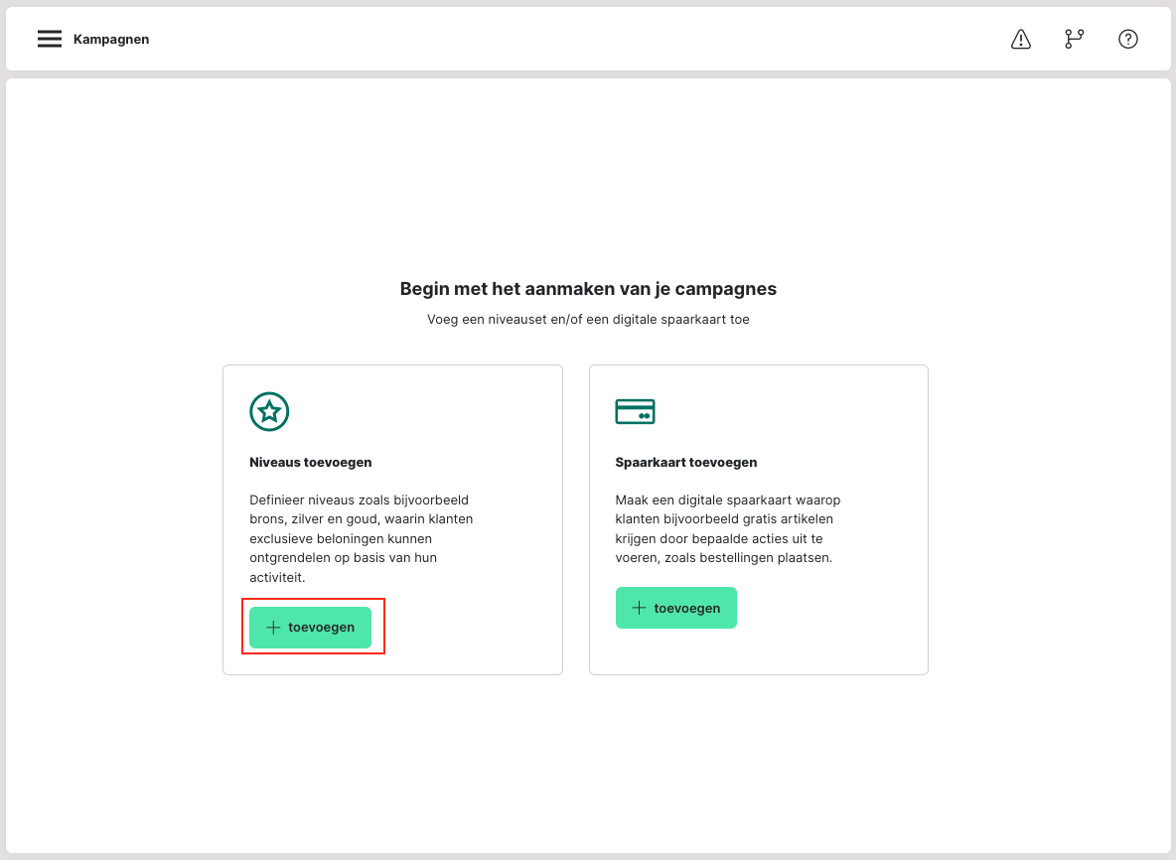Click empty space in the top header bar

click(576, 39)
